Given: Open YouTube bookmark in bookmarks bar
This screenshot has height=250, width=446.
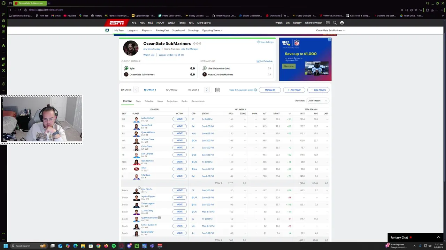Looking at the screenshot, I should tap(70, 16).
